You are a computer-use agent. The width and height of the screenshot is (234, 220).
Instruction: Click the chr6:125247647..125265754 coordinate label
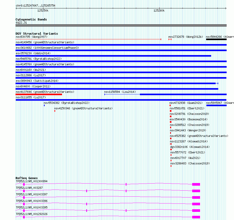pyautogui.click(x=35, y=6)
